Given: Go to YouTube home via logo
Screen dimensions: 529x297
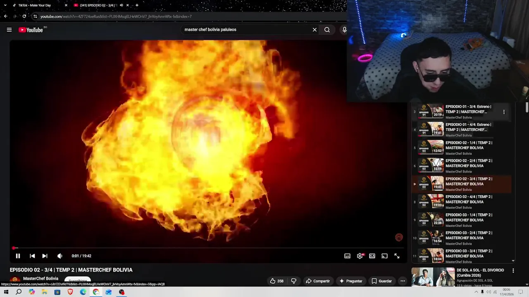Looking at the screenshot, I should pos(31,30).
